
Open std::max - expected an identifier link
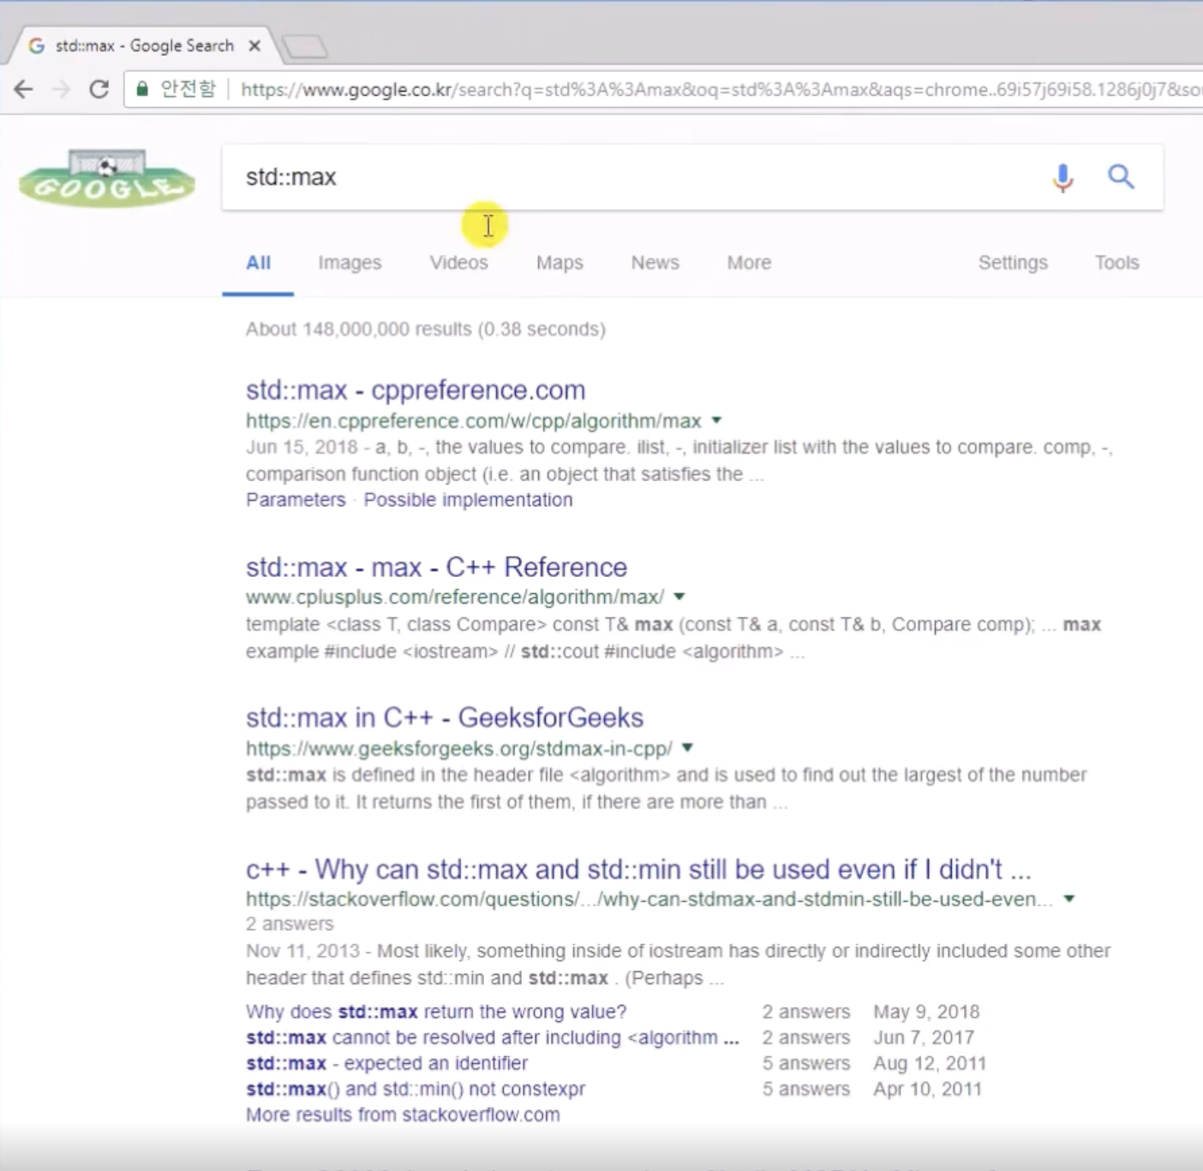(386, 1063)
